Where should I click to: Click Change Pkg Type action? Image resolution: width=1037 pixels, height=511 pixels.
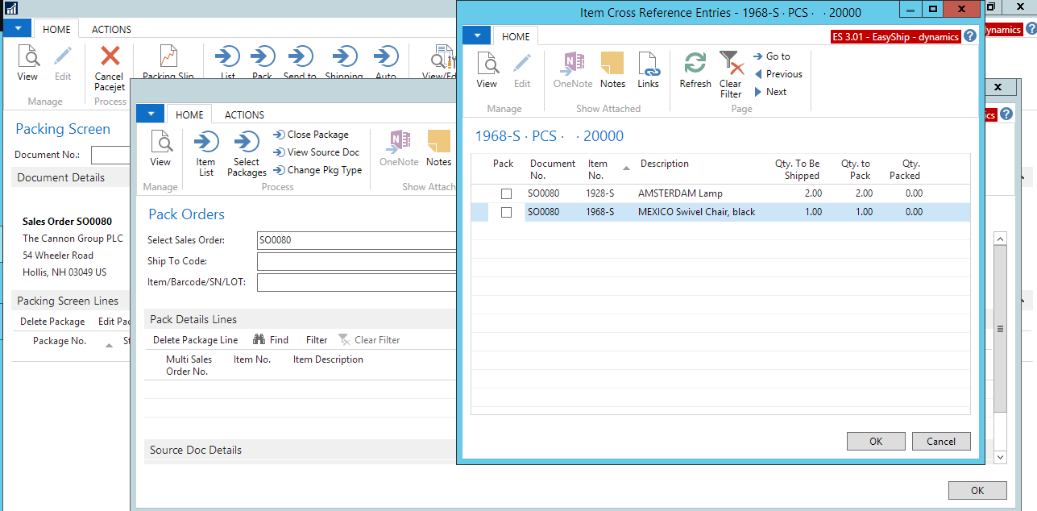click(x=317, y=170)
